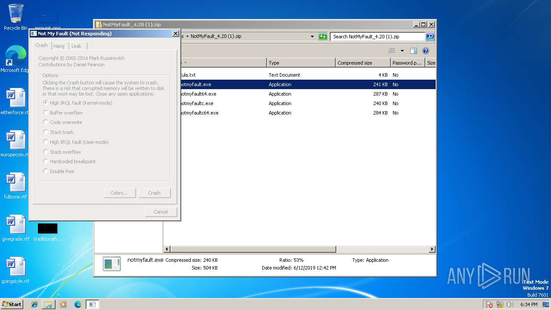Click the horizontal scrollbar thumb in file list

(x=253, y=249)
